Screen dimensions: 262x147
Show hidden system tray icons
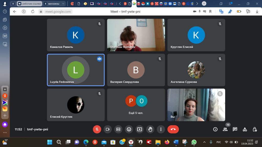(204, 142)
